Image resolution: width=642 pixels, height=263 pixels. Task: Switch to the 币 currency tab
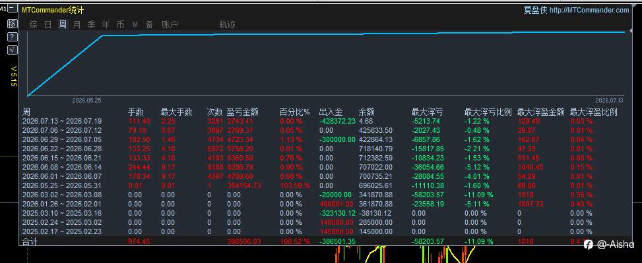(120, 25)
